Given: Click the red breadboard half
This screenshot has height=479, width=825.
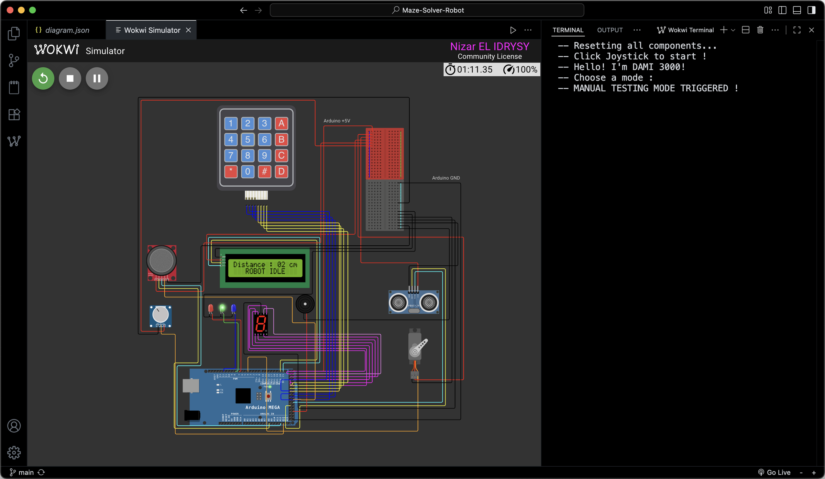Looking at the screenshot, I should point(385,154).
